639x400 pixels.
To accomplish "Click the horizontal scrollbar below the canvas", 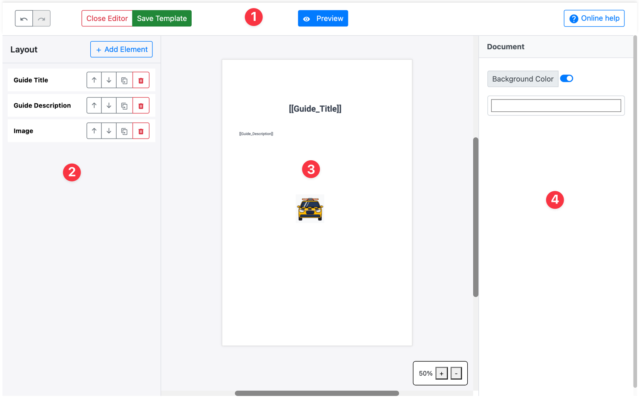I will click(x=317, y=393).
